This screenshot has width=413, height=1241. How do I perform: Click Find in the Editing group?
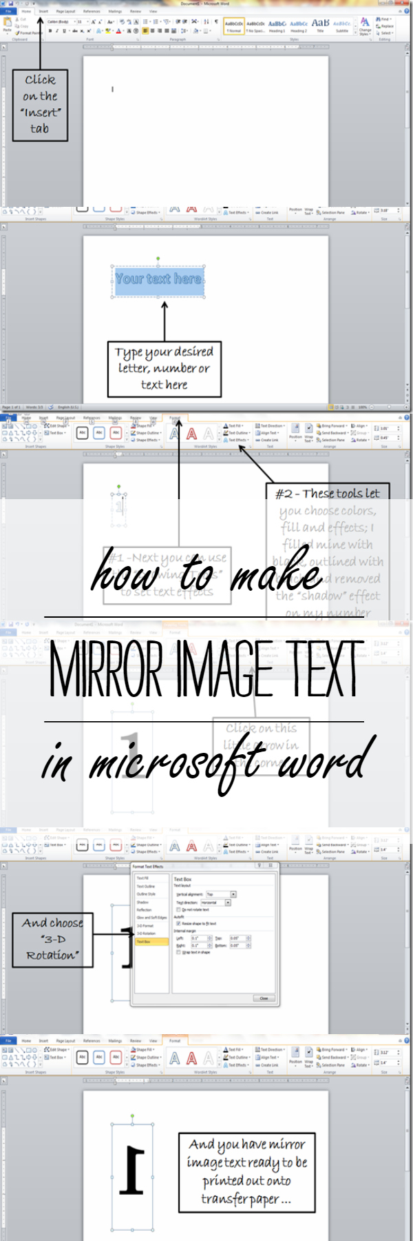coord(383,19)
